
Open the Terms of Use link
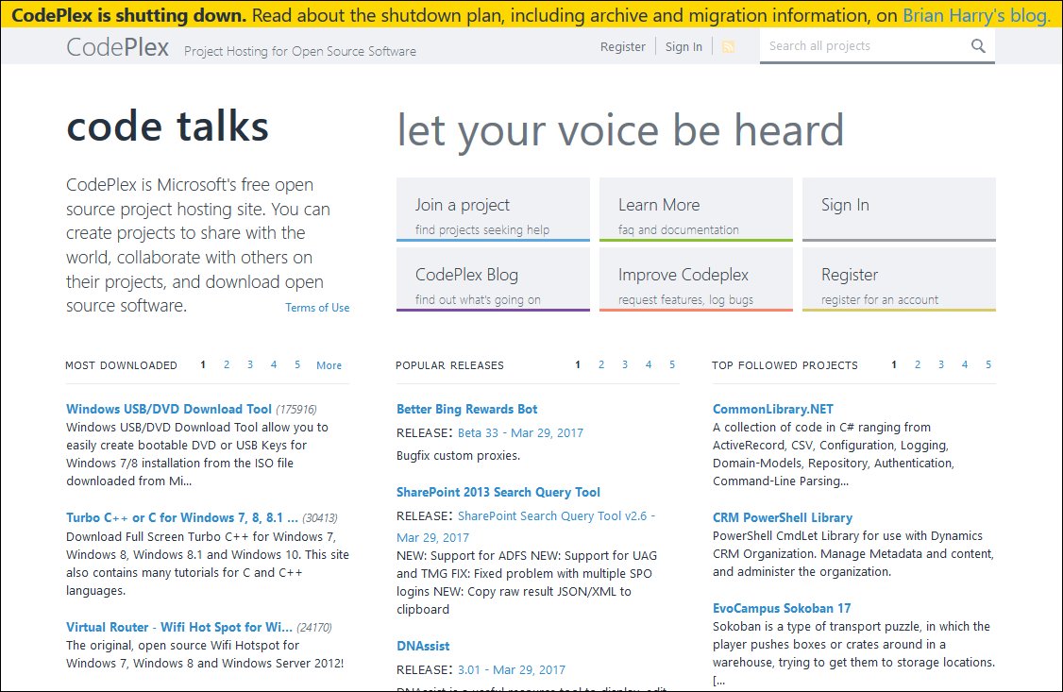click(x=317, y=308)
